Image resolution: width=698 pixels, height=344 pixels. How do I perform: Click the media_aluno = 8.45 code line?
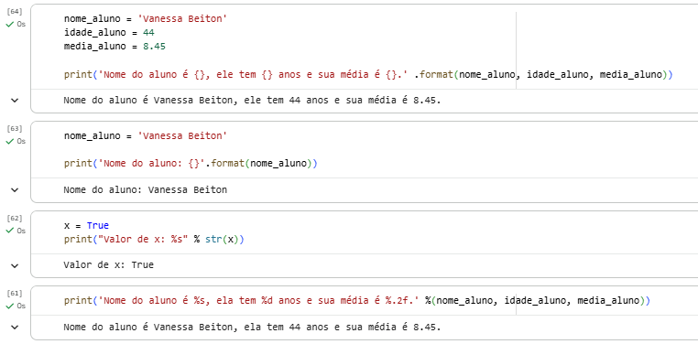click(115, 47)
